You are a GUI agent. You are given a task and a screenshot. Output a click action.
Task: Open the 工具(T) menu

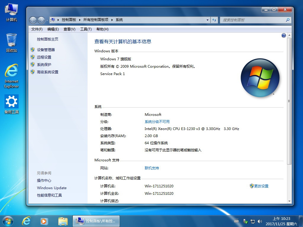(86, 29)
